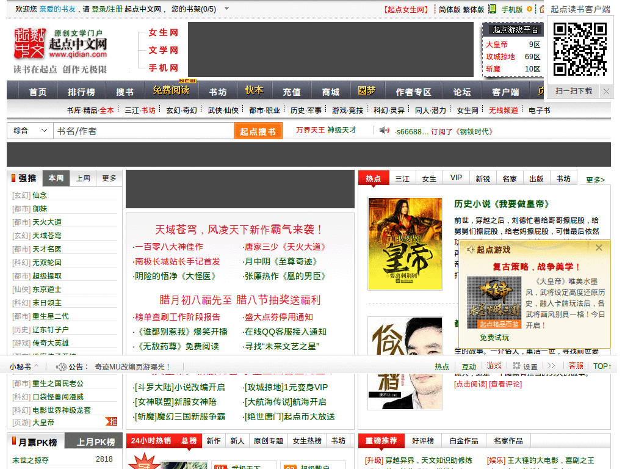The height and width of the screenshot is (469, 625).
Task: Click 更多> beside book tabs
Action: (x=595, y=180)
